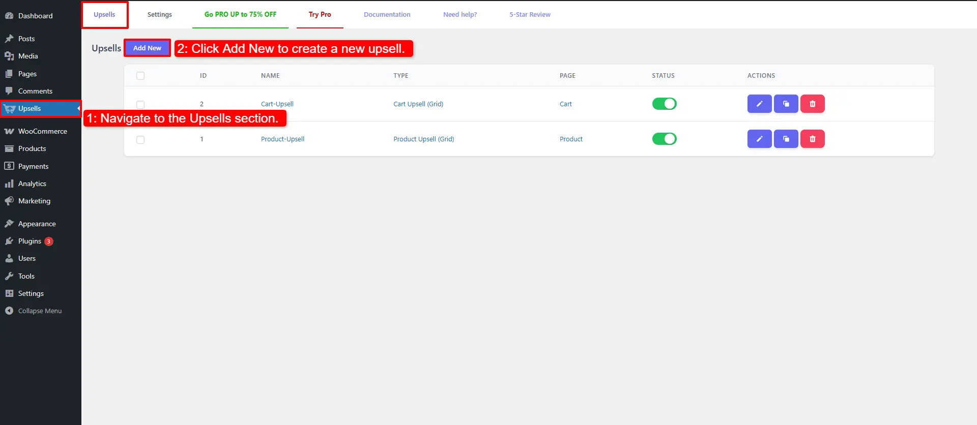Viewport: 977px width, 425px height.
Task: Delete Product-Upsell with the trash icon
Action: 812,139
